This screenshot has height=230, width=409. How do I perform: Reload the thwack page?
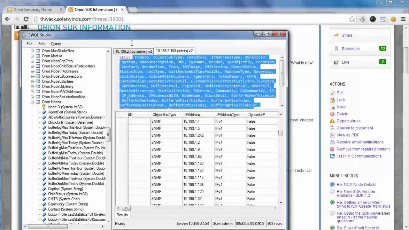point(26,19)
